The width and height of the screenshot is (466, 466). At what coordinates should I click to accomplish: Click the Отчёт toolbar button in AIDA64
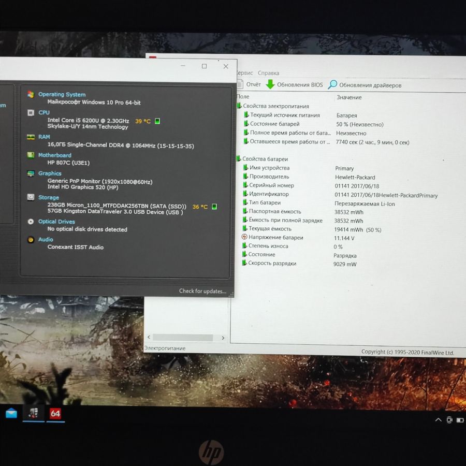coord(250,84)
